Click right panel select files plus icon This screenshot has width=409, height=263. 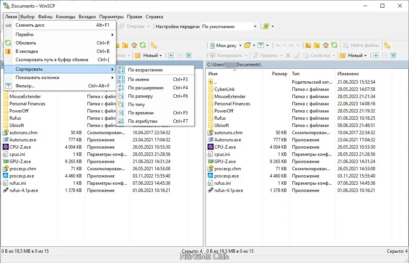(376, 55)
